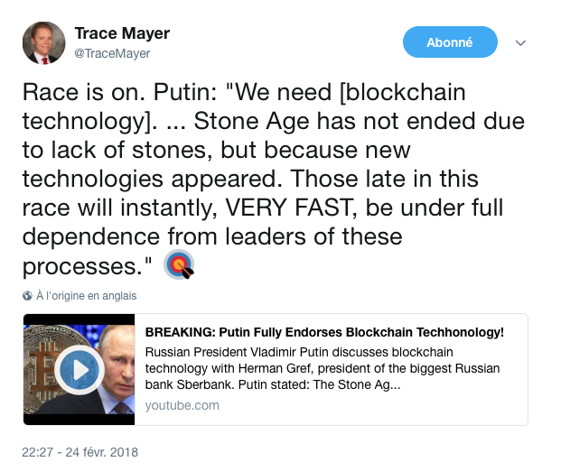Play the Putin blockchain video
561x471 pixels.
coord(79,370)
